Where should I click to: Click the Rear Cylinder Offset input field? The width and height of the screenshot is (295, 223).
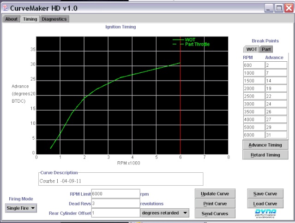click(x=115, y=213)
